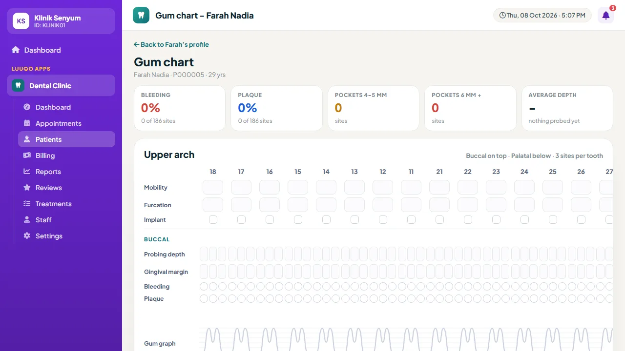Click the checklist icon for Treatments
625x351 pixels.
click(x=27, y=204)
